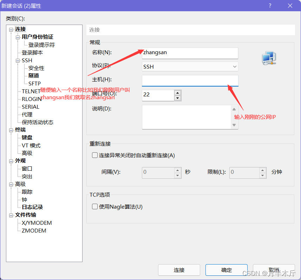Select 登录脚本 in the tree
This screenshot has width=301, height=280.
pos(32,53)
